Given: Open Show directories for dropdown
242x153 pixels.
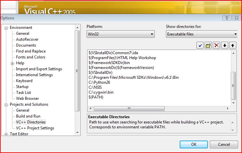Looking at the screenshot, I should (x=202, y=34).
